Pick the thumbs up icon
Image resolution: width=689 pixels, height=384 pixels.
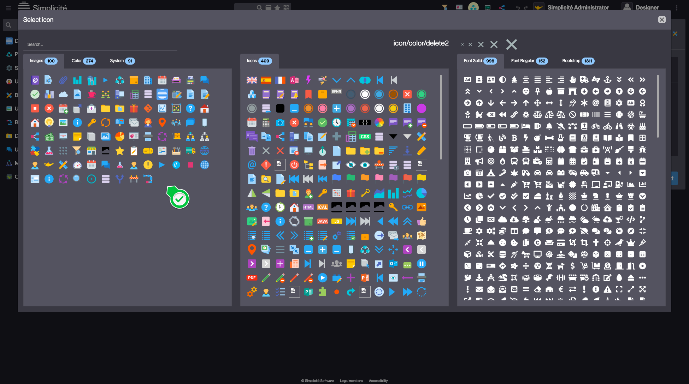(x=422, y=221)
